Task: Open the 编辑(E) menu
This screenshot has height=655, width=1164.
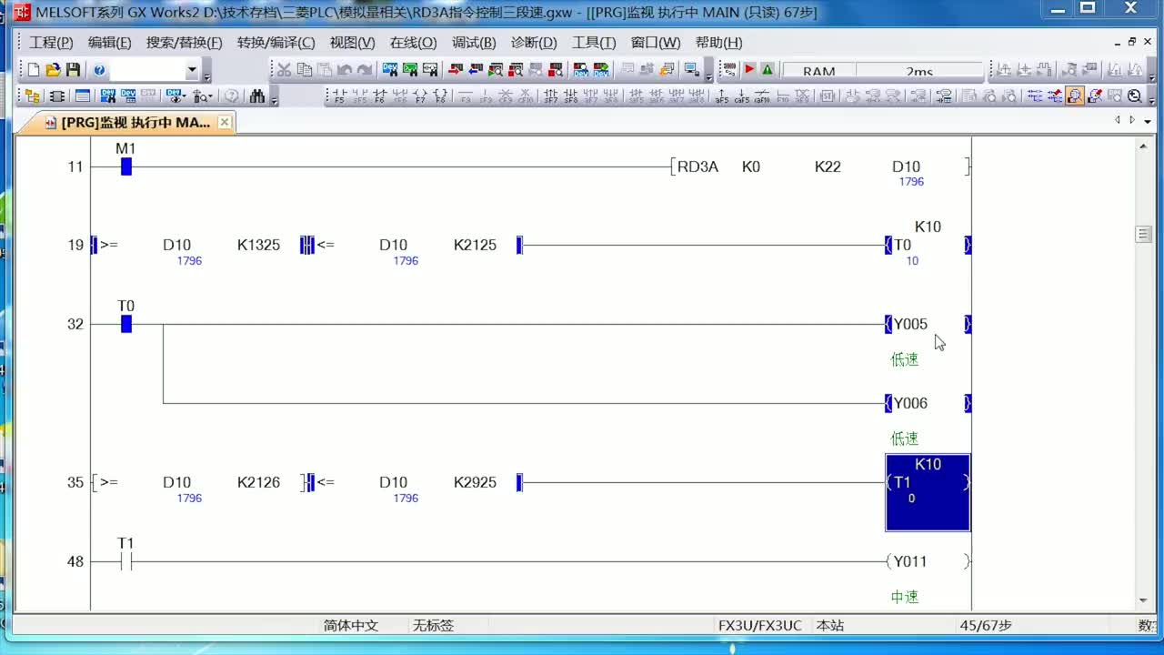Action: coord(109,43)
